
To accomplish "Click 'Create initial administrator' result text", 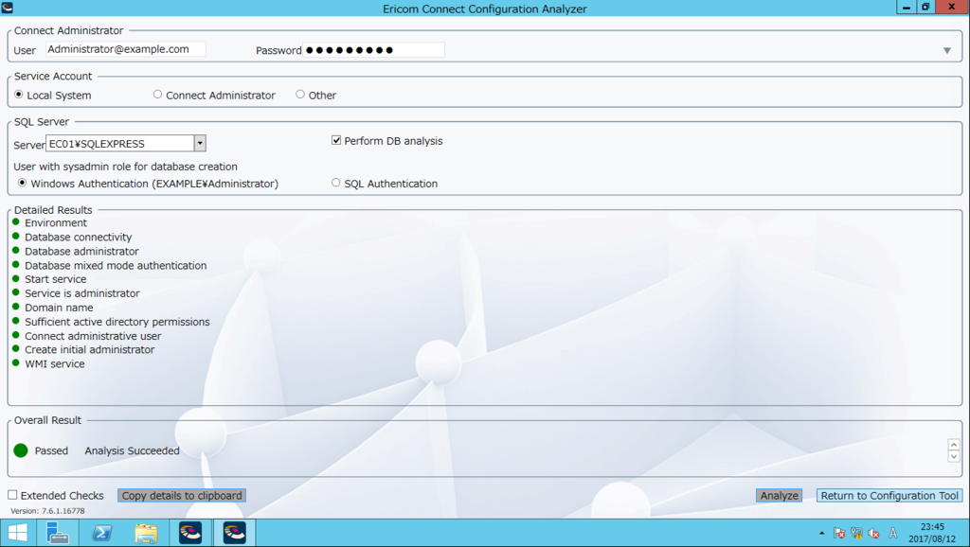I will click(90, 349).
